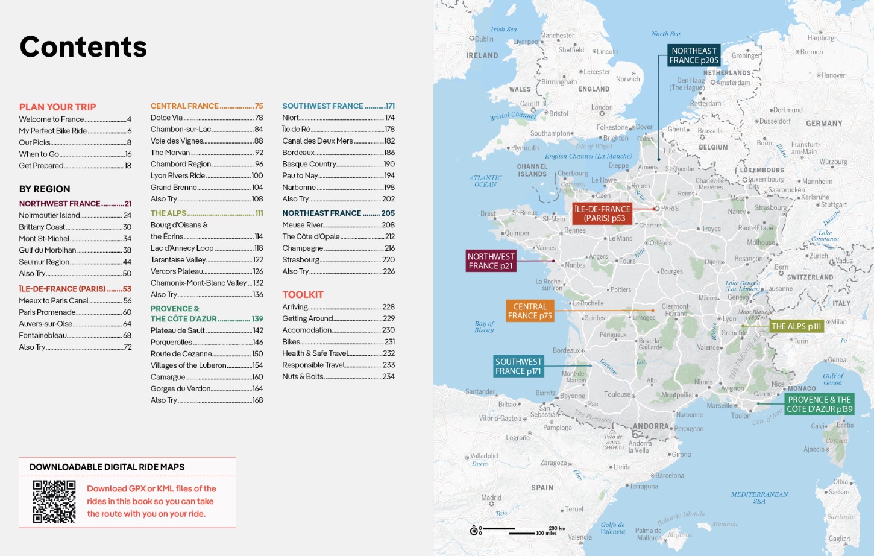Click the Downloadable Digital Ride Maps heading
Image resolution: width=874 pixels, height=556 pixels.
(x=107, y=467)
